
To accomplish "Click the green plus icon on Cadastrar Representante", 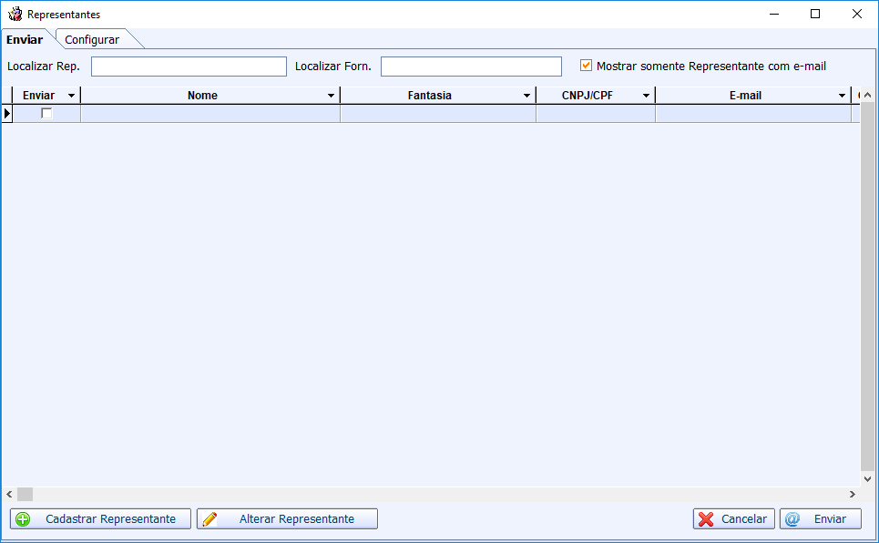I will click(x=24, y=519).
